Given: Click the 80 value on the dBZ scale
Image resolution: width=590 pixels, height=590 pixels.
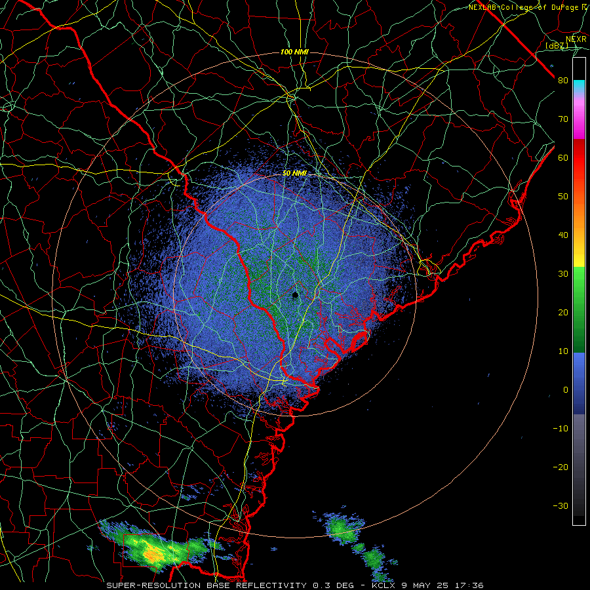Looking at the screenshot, I should point(563,81).
